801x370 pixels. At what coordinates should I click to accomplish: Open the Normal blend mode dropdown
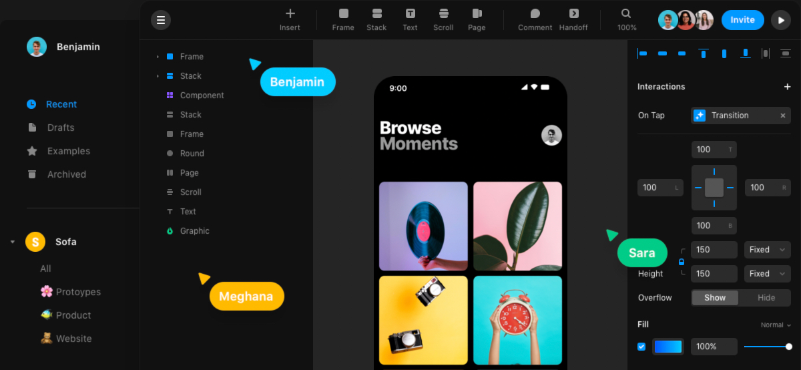[776, 325]
